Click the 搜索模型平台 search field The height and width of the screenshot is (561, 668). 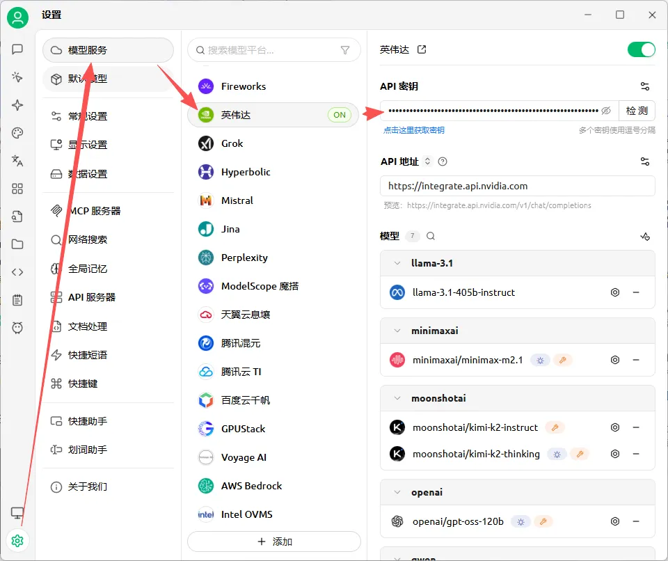pyautogui.click(x=274, y=50)
